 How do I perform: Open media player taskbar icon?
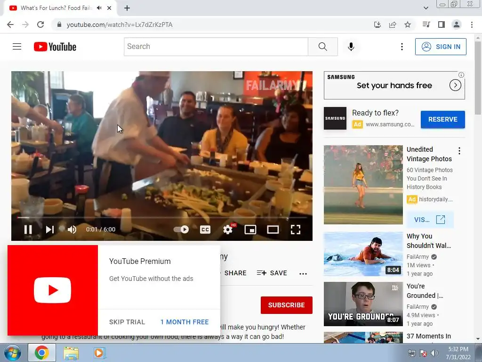click(x=99, y=353)
